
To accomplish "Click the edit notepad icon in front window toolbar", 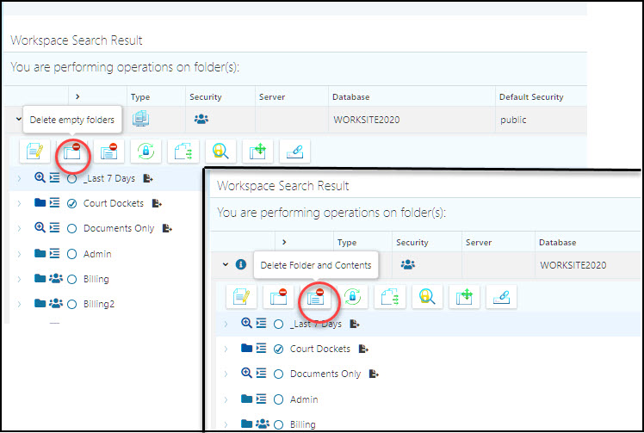I will [241, 297].
